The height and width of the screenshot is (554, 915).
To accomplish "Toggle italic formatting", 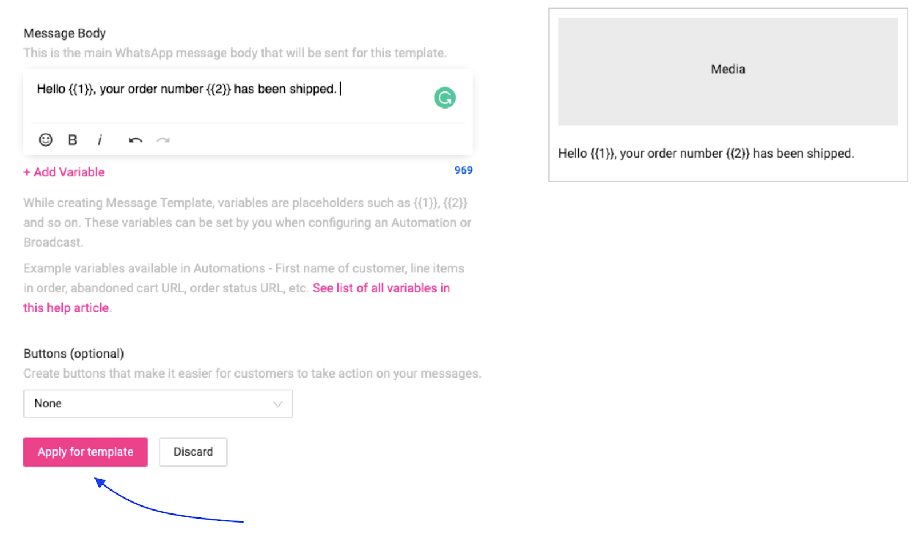I will 100,140.
